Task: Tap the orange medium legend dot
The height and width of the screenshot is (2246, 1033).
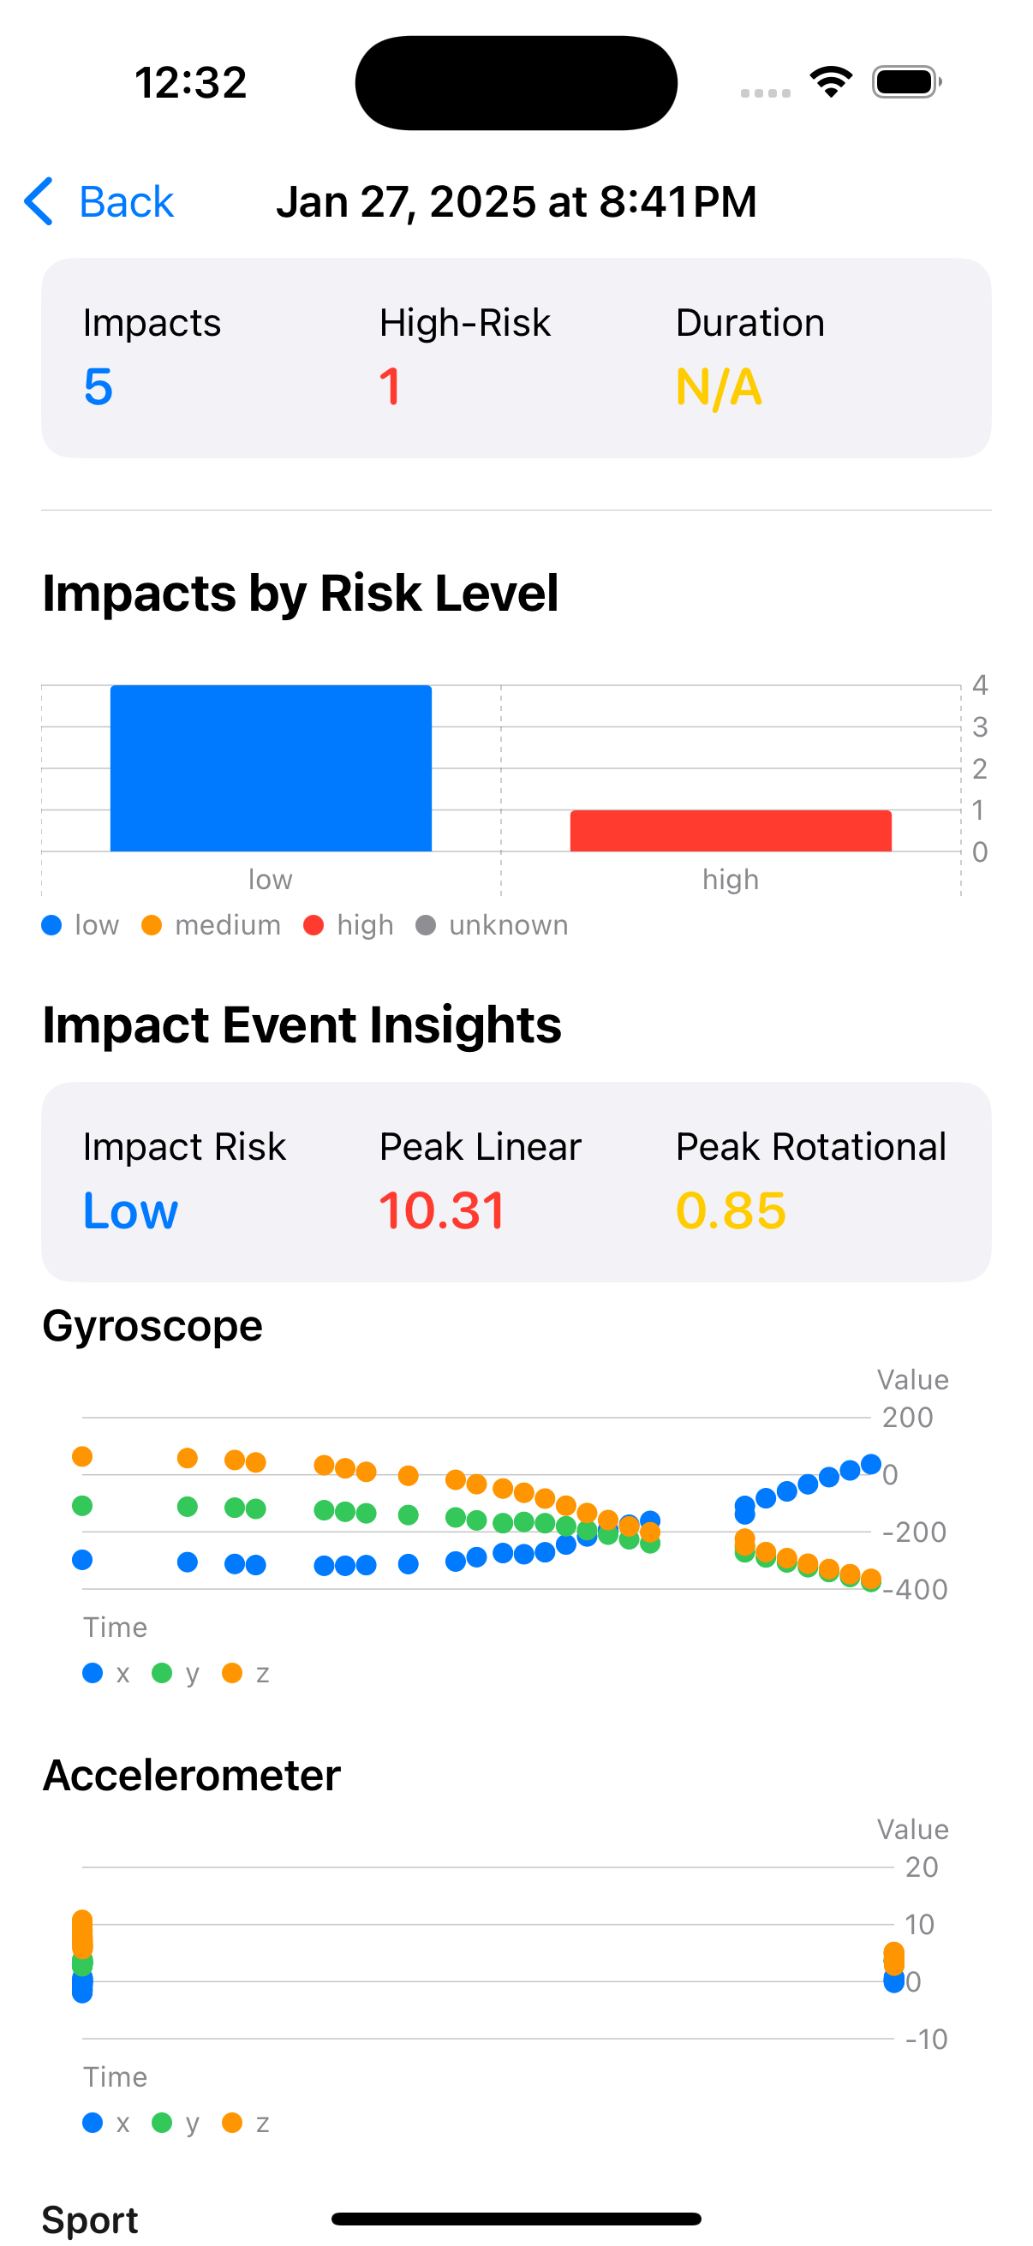Action: tap(152, 925)
